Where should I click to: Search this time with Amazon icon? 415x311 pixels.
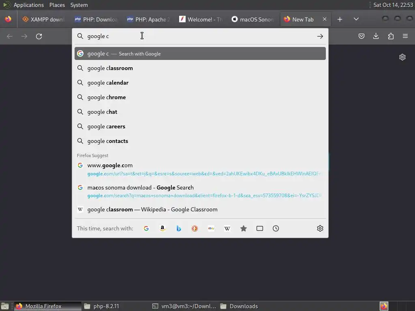[x=163, y=228]
